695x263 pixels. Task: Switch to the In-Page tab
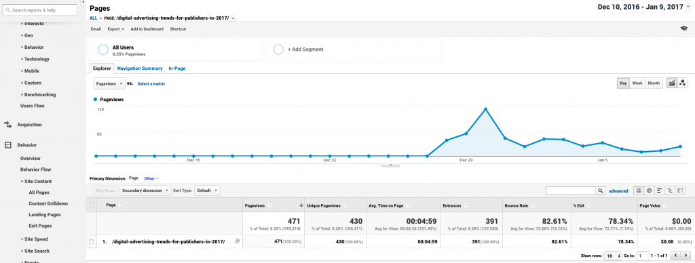click(x=177, y=68)
